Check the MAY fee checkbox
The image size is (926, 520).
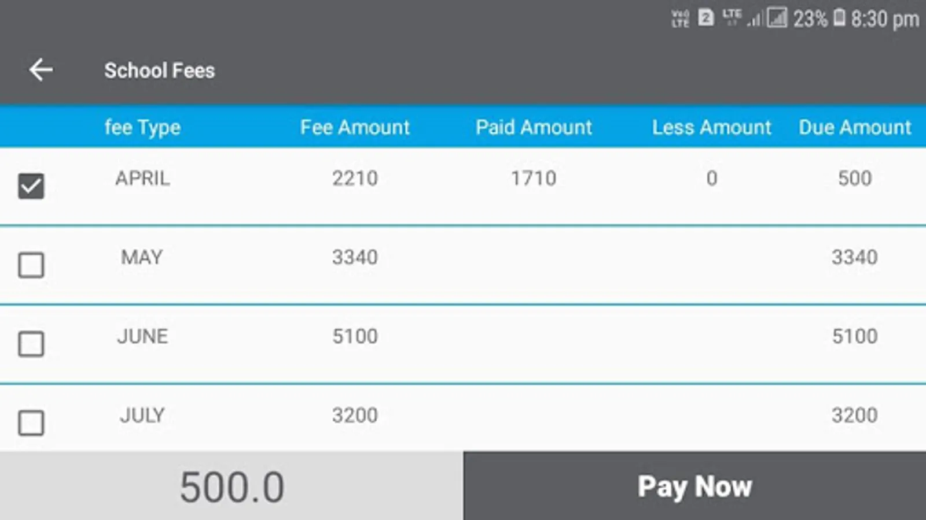(x=31, y=265)
